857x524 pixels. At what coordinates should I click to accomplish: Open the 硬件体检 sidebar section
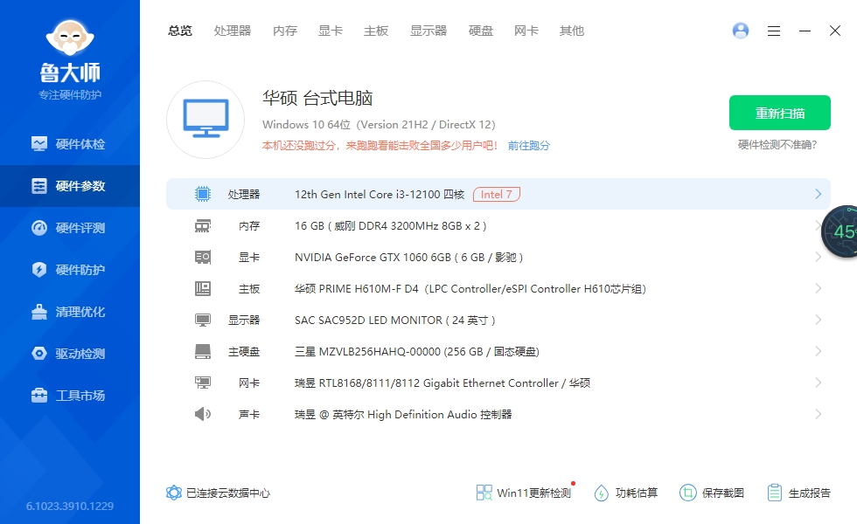point(70,143)
